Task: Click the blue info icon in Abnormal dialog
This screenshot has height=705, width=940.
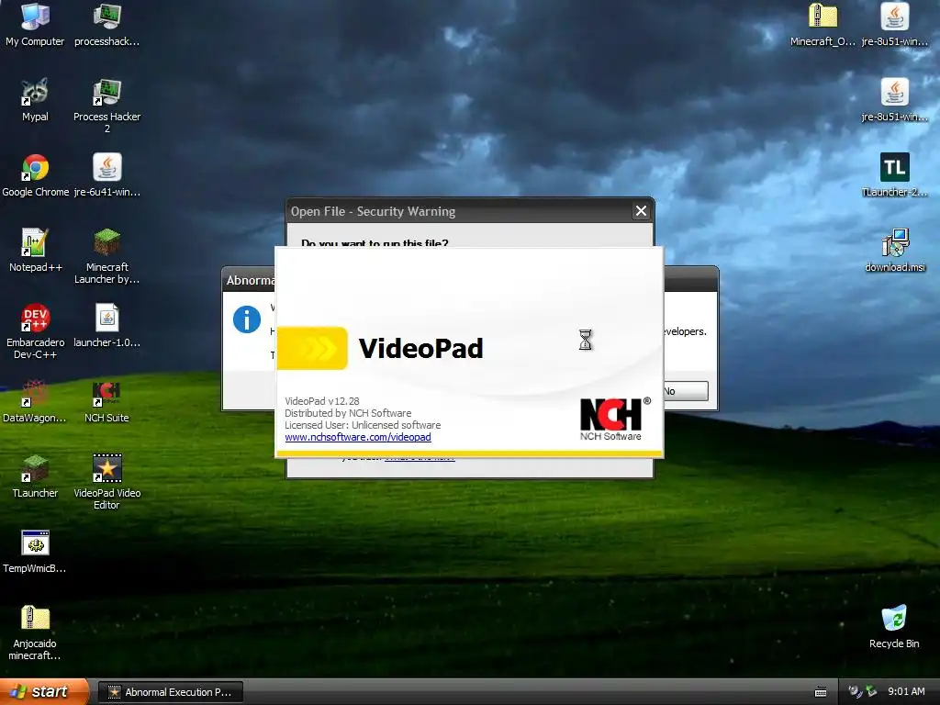Action: (246, 319)
